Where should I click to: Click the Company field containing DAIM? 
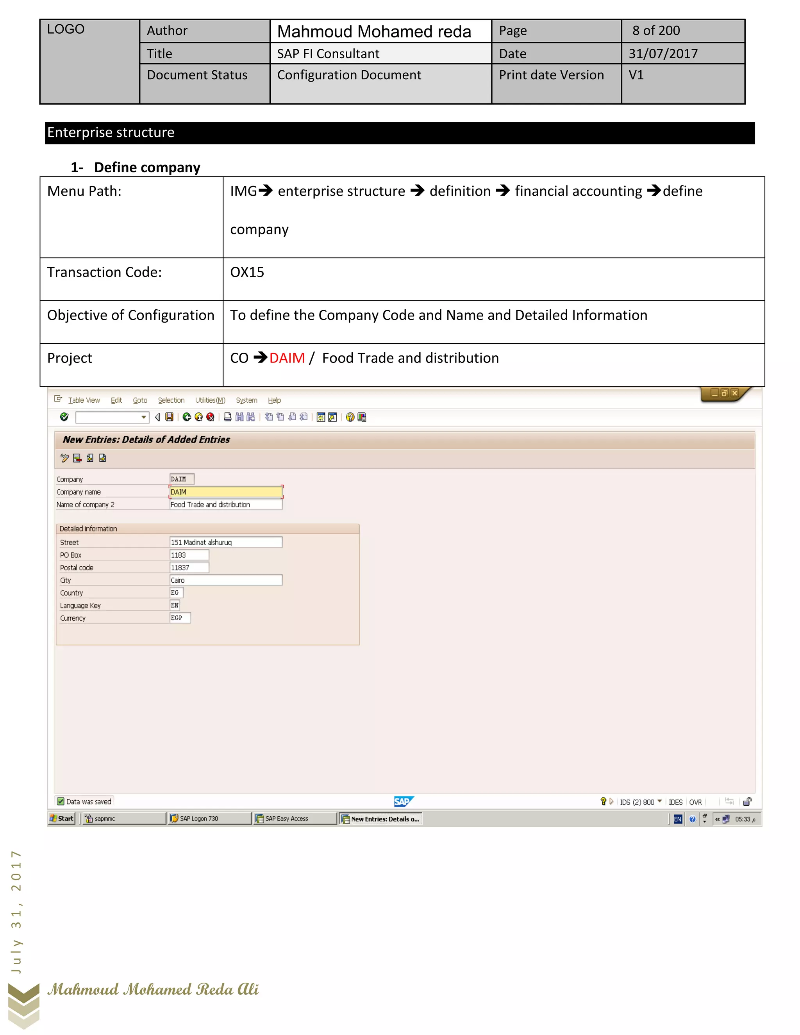click(182, 479)
